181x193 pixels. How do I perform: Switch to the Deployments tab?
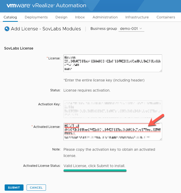(x=36, y=17)
